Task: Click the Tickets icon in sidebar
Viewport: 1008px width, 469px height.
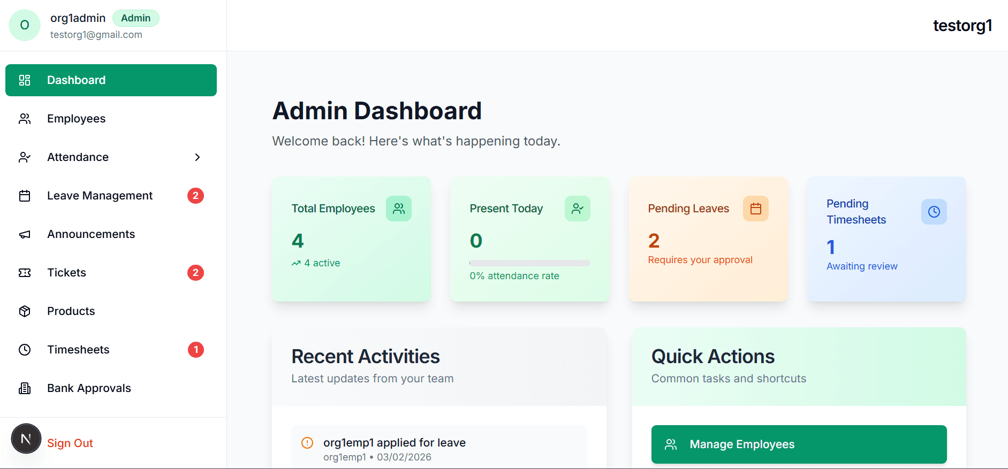Action: [x=25, y=273]
